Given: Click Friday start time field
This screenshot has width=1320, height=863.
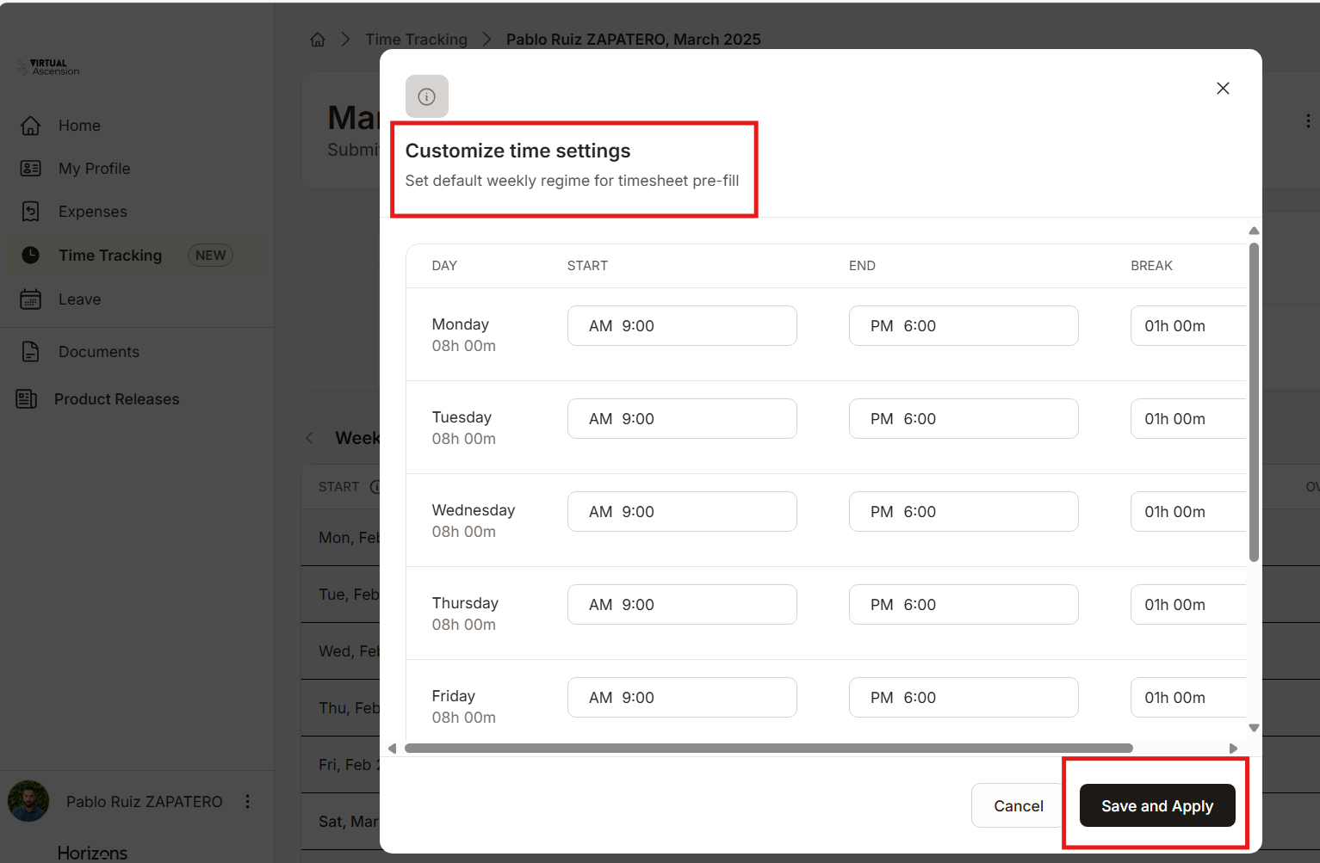Looking at the screenshot, I should pyautogui.click(x=682, y=698).
